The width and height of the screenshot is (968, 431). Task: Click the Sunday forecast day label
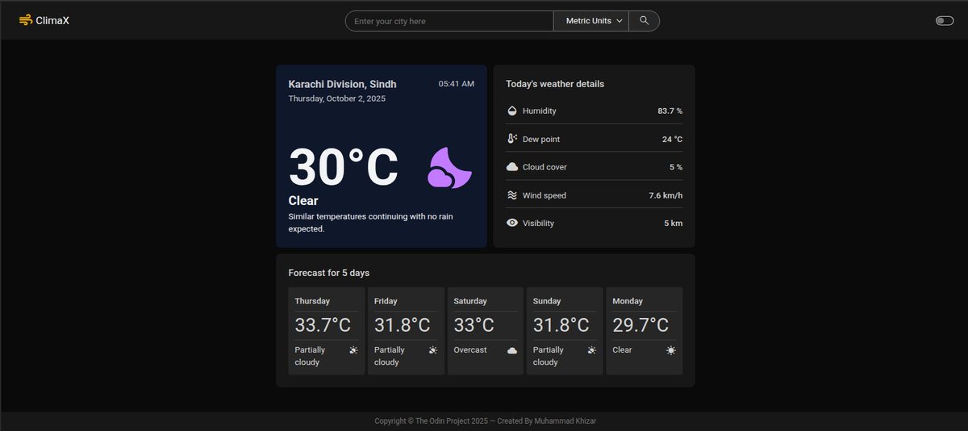[x=547, y=301]
